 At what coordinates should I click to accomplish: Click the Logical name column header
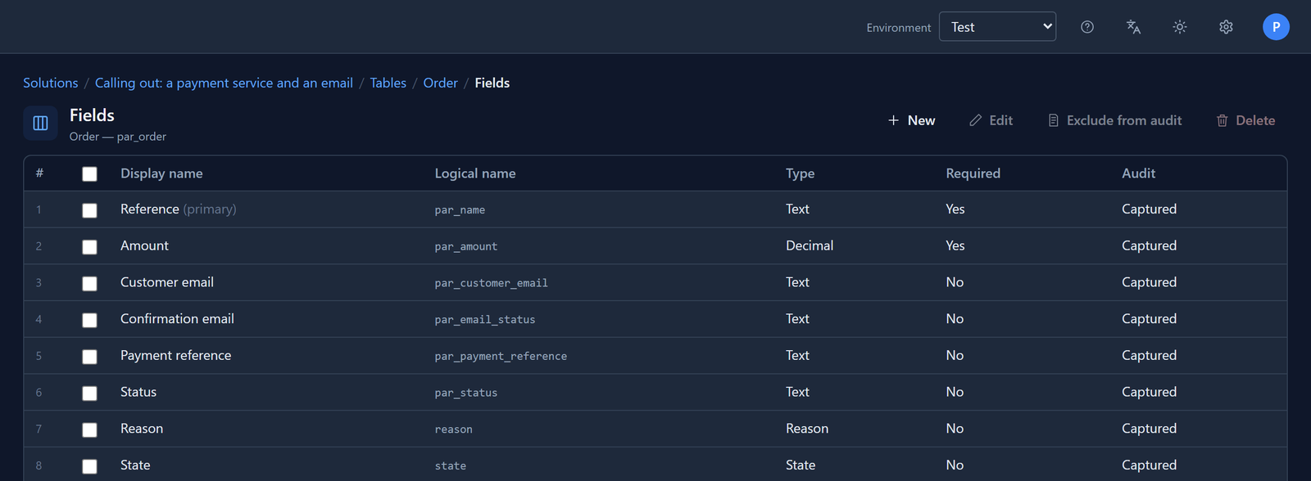pyautogui.click(x=475, y=173)
